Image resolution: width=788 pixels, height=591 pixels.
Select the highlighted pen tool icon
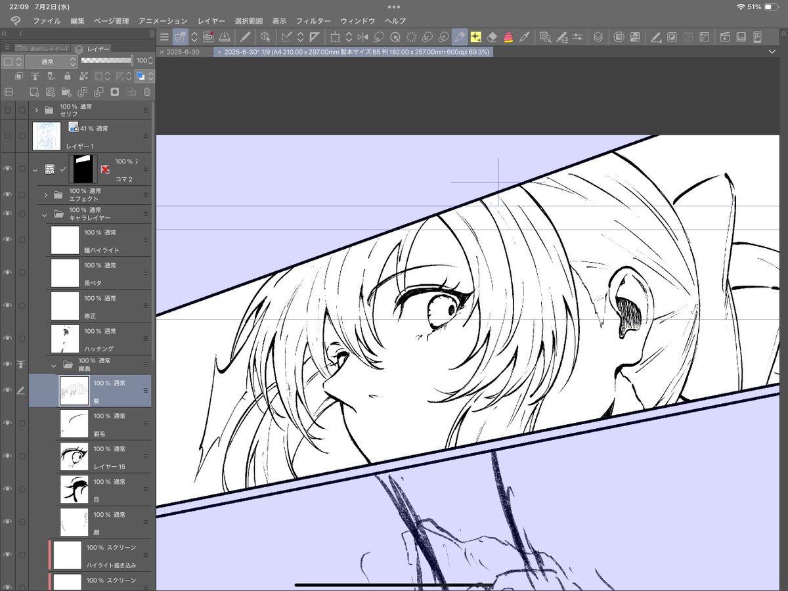[x=460, y=37]
